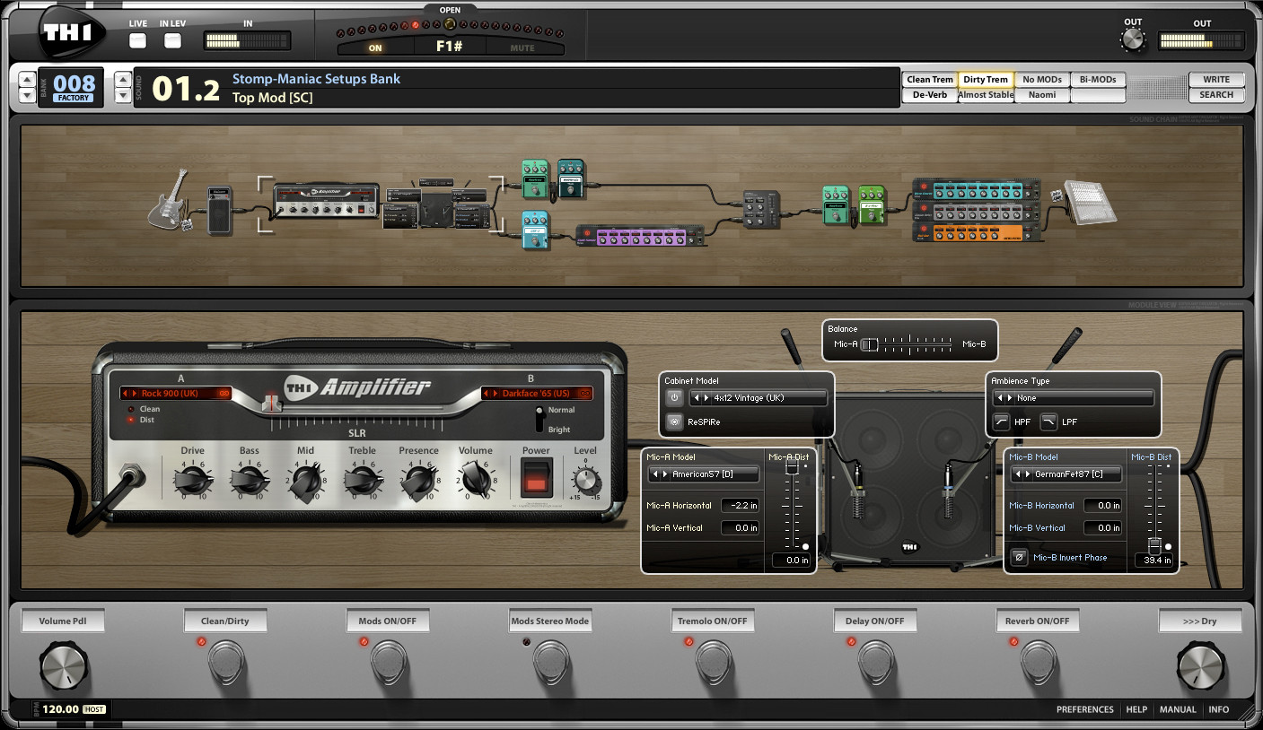Switch to the De-Verb variation

click(x=929, y=95)
